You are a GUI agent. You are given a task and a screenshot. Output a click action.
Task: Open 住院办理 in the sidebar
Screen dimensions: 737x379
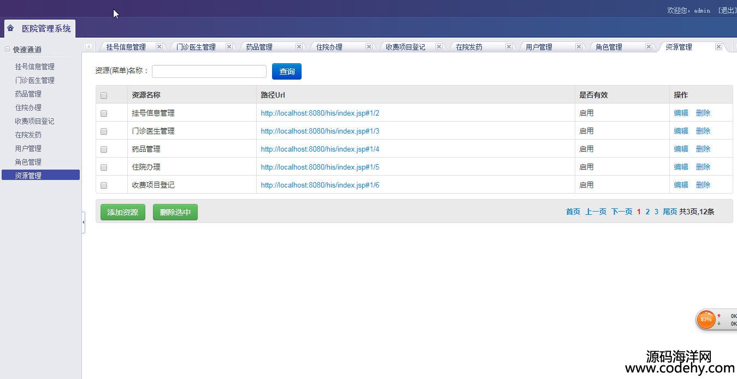click(28, 107)
